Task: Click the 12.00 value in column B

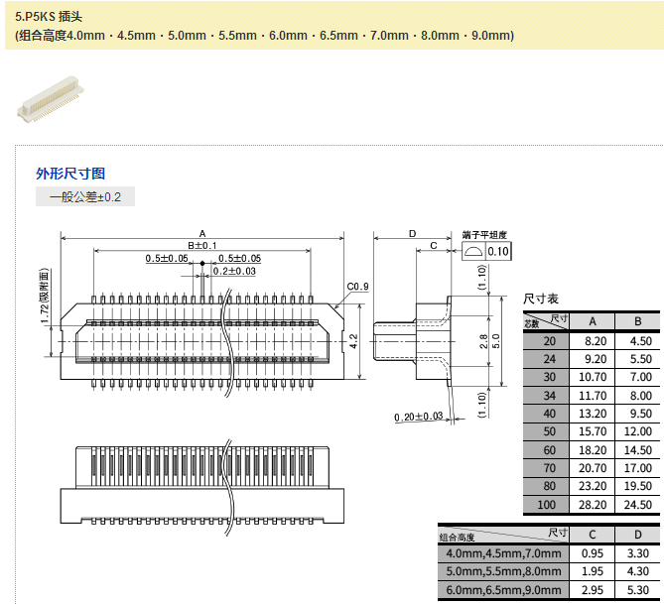Action: 637,431
